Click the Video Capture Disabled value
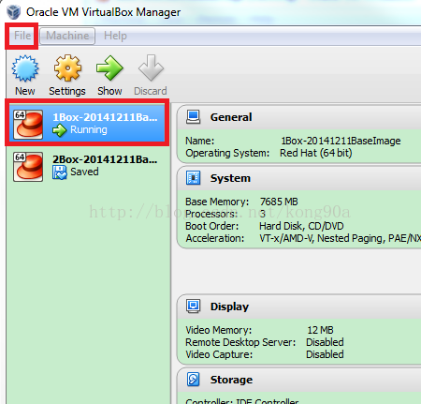 point(325,354)
